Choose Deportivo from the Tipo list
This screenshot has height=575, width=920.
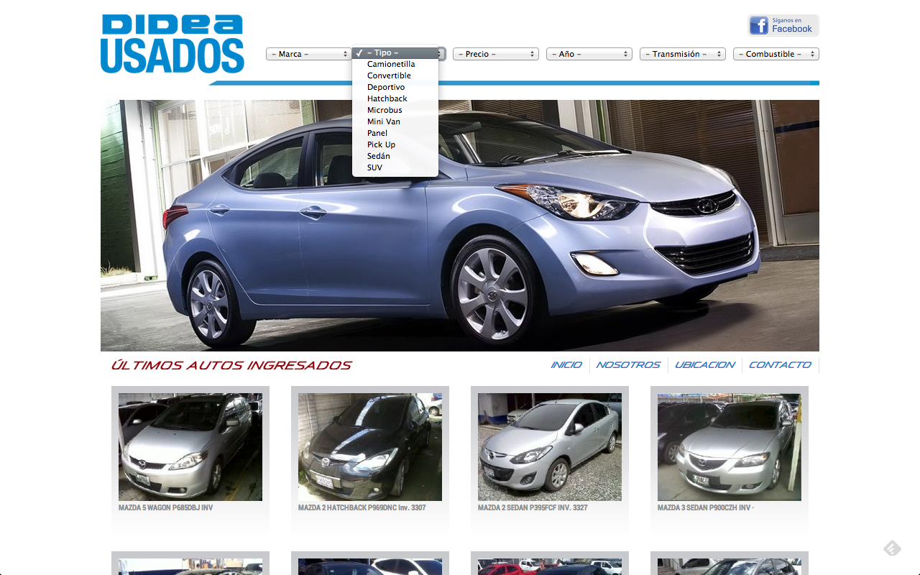click(395, 87)
